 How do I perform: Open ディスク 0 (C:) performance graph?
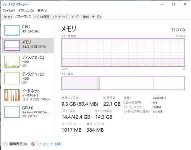[12, 61]
